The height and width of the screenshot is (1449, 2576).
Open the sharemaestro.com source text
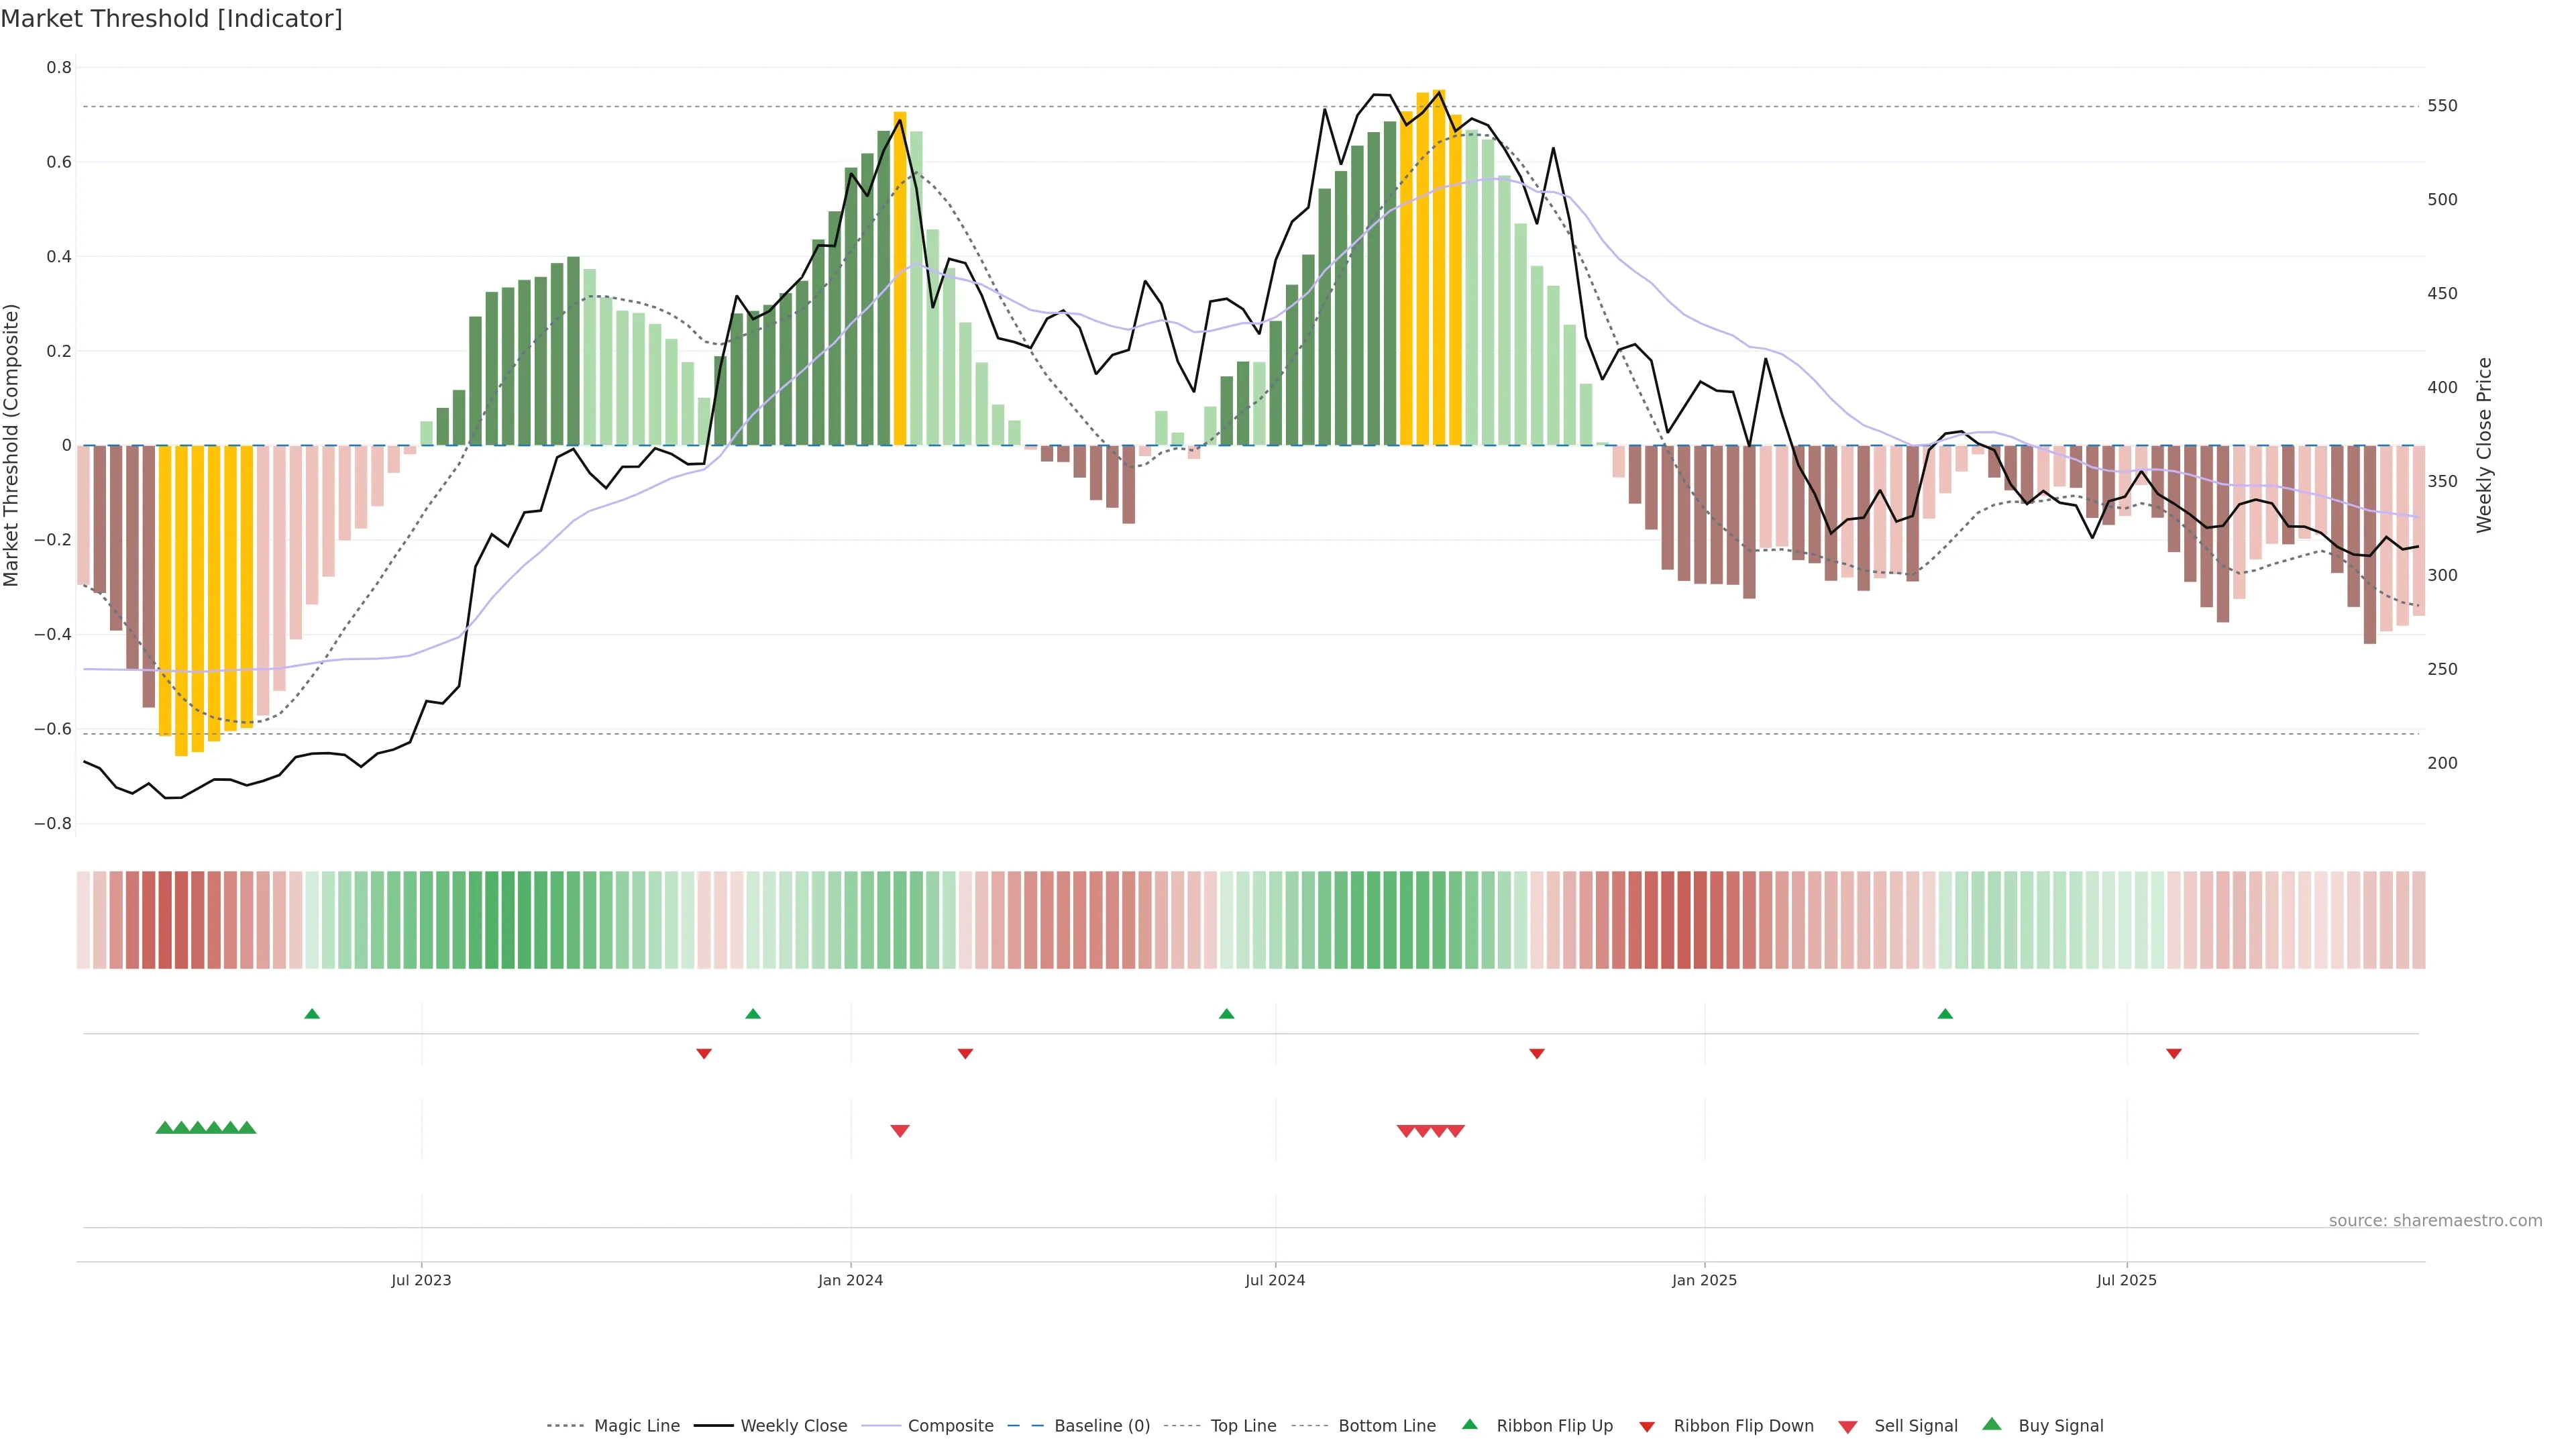[2435, 1221]
